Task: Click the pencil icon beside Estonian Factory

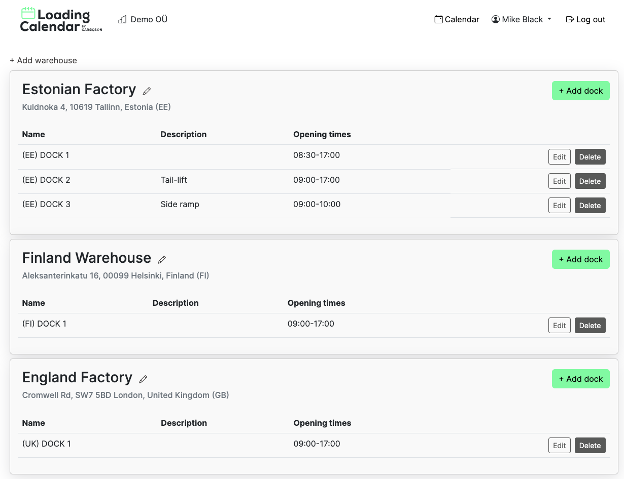Action: [147, 91]
